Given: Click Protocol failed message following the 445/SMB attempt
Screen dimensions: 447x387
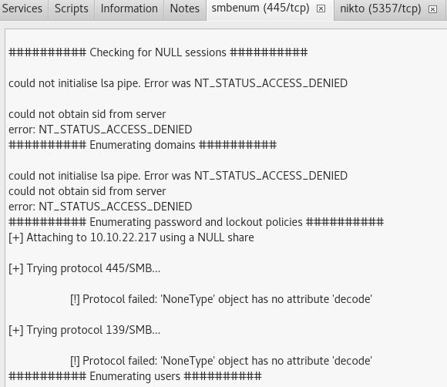Looking at the screenshot, I should point(221,299).
